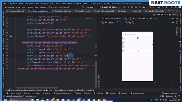Click the bottom constraint handle in the preview
The width and height of the screenshot is (182, 102).
point(138,51)
